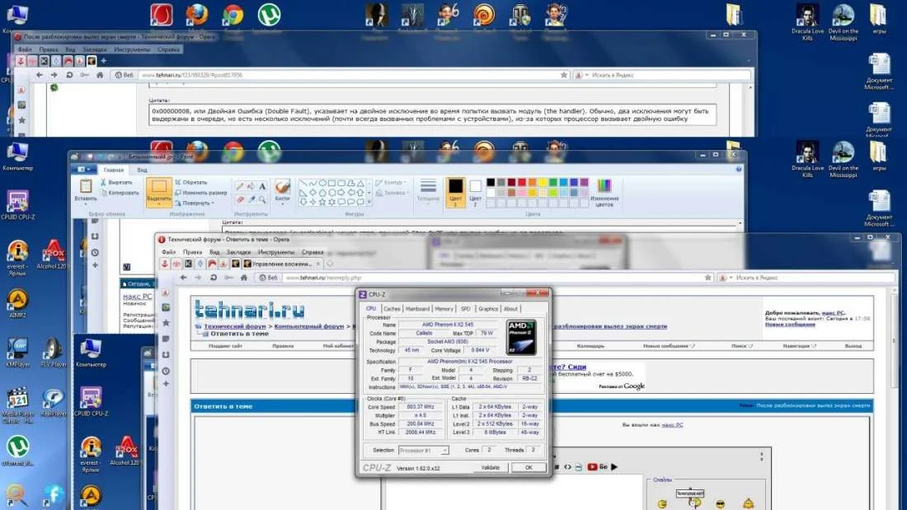Switch to the Вид tab in Paint
This screenshot has width=907, height=510.
143,170
